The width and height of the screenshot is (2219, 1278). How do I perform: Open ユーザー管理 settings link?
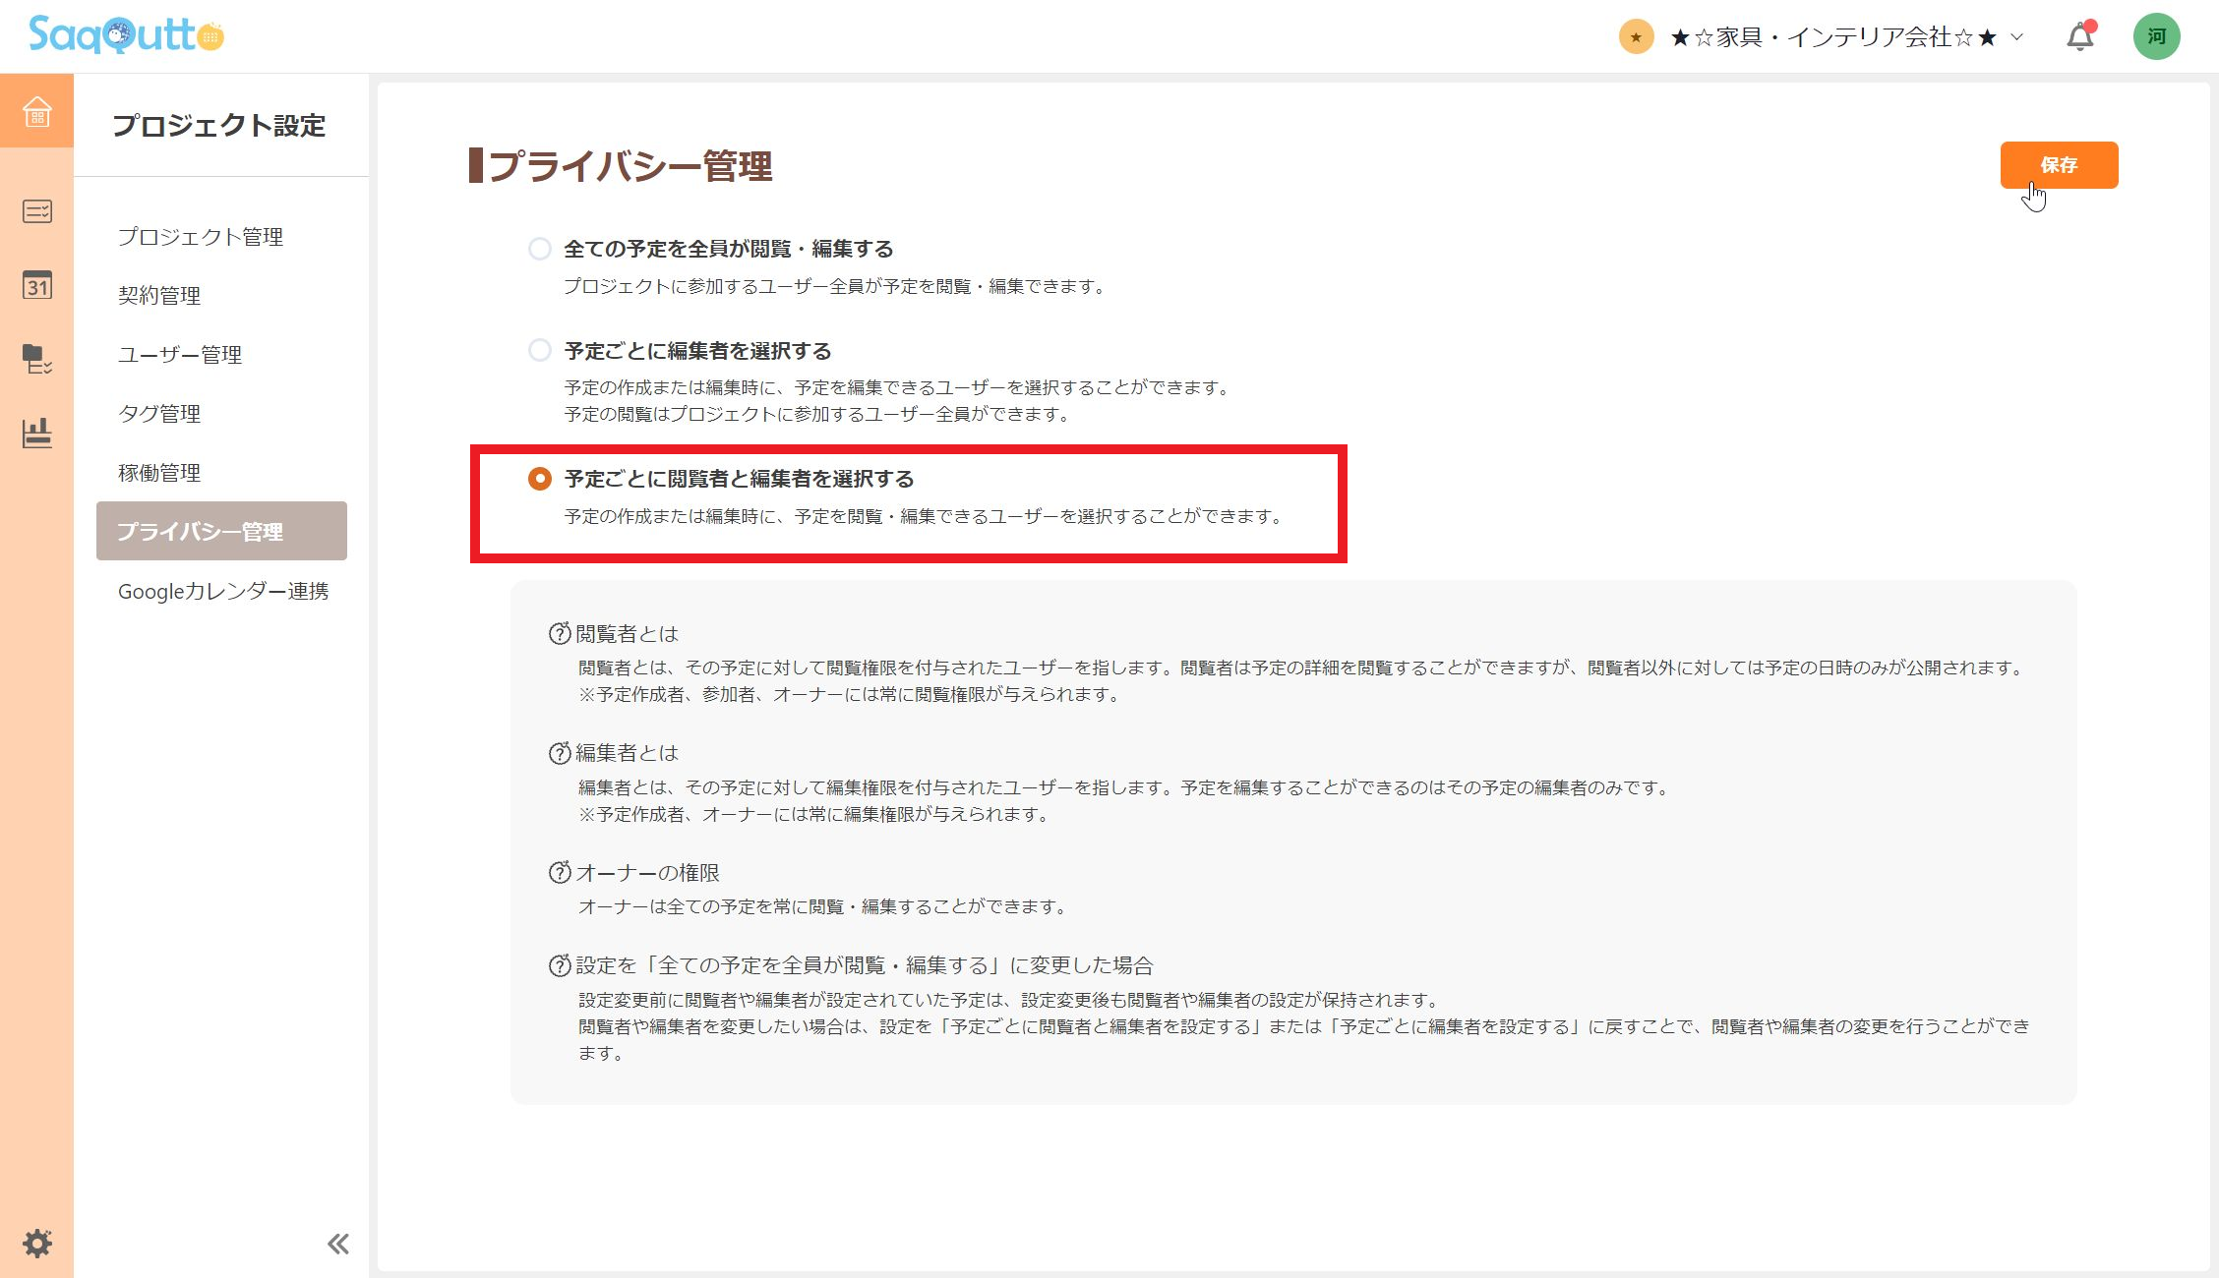coord(181,355)
